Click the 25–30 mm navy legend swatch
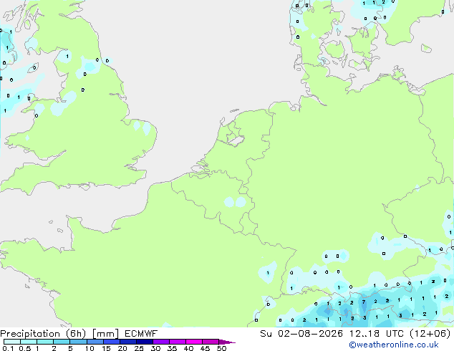This screenshot has width=454, height=351. [x=145, y=342]
